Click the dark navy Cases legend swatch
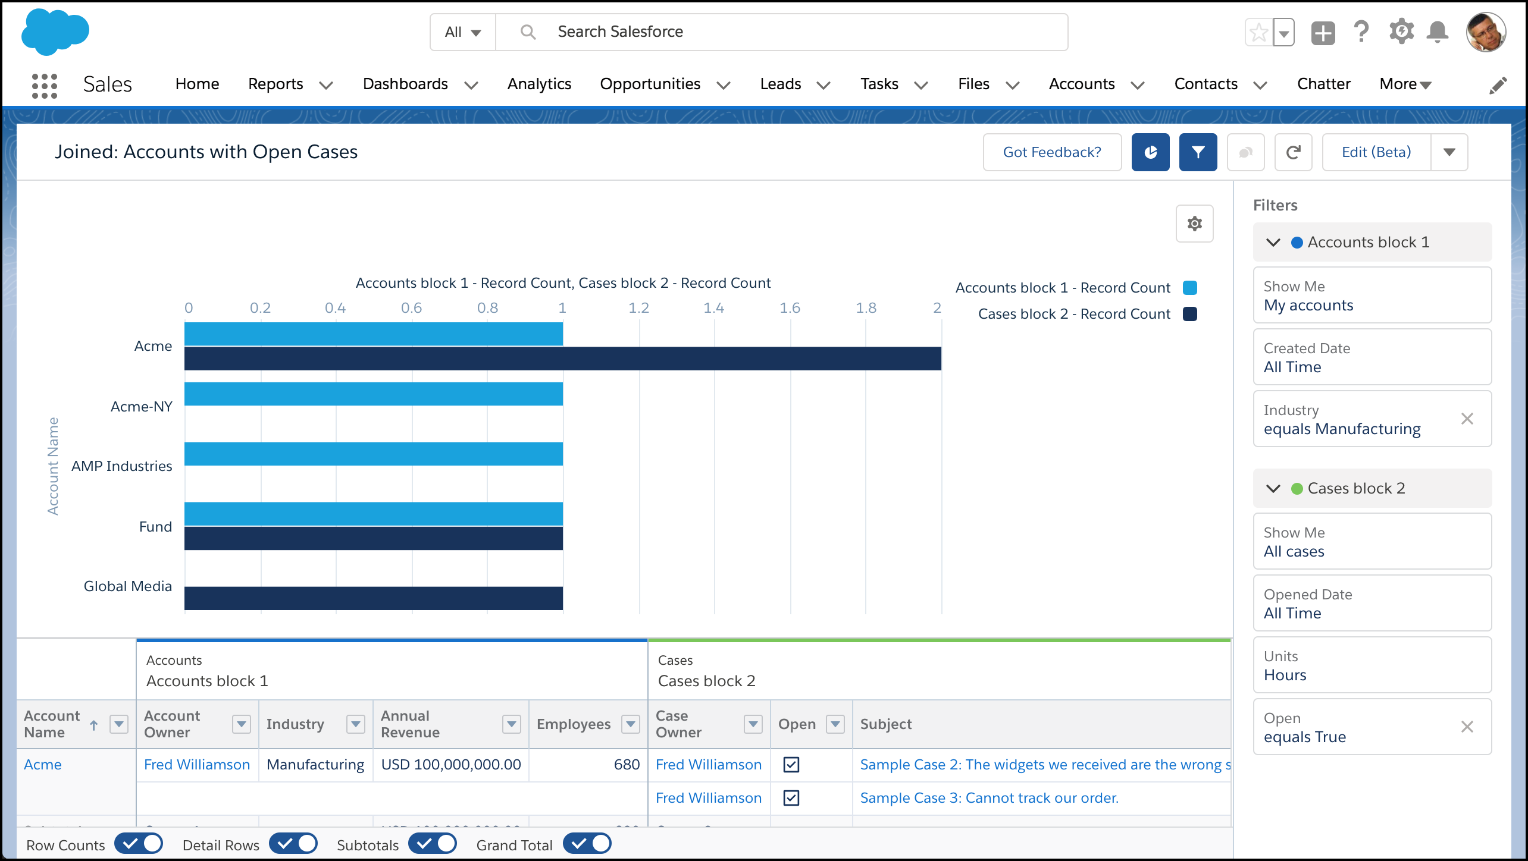Image resolution: width=1528 pixels, height=861 pixels. click(x=1189, y=314)
